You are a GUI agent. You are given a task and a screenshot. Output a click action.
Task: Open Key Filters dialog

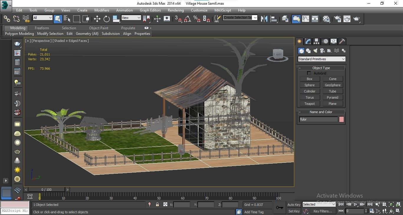pos(322,211)
